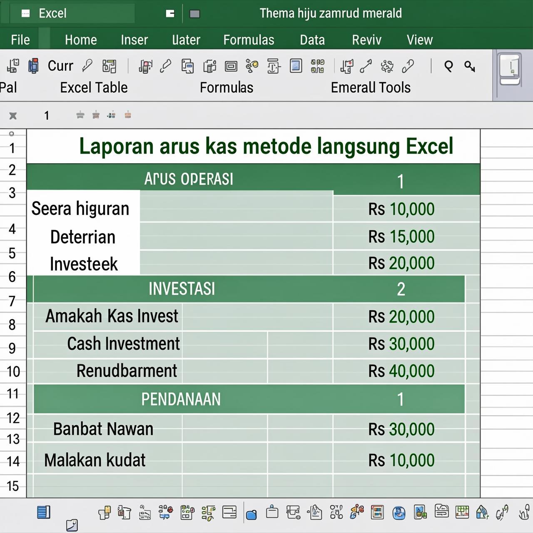Viewport: 533px width, 533px height.
Task: Click the table grid icon above Excel Table
Action: coord(109,66)
